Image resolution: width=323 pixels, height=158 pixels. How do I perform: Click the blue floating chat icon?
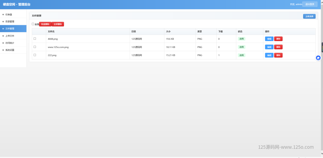(x=318, y=58)
